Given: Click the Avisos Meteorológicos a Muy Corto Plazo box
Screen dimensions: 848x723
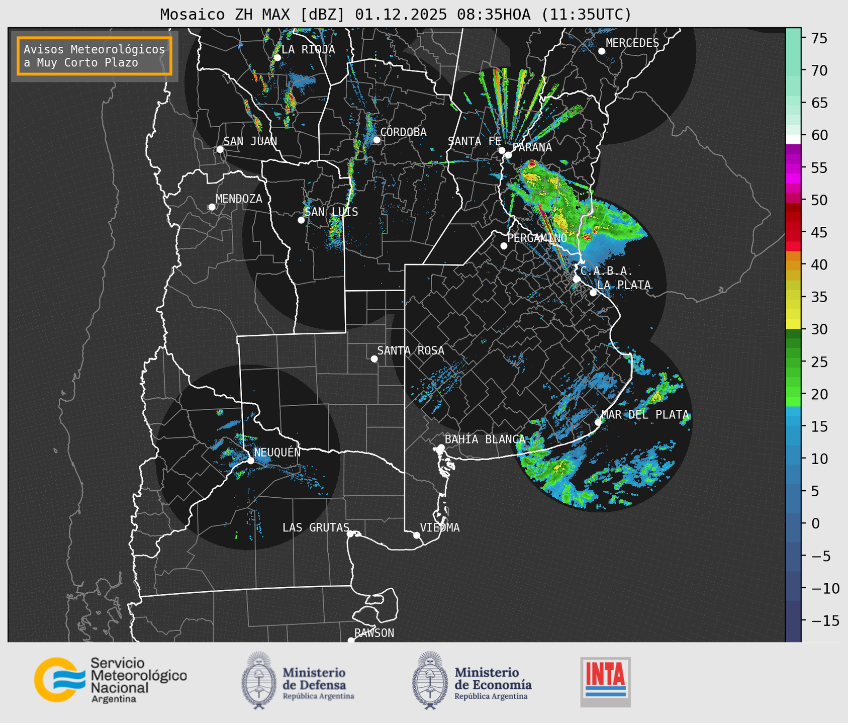Looking at the screenshot, I should tap(95, 56).
